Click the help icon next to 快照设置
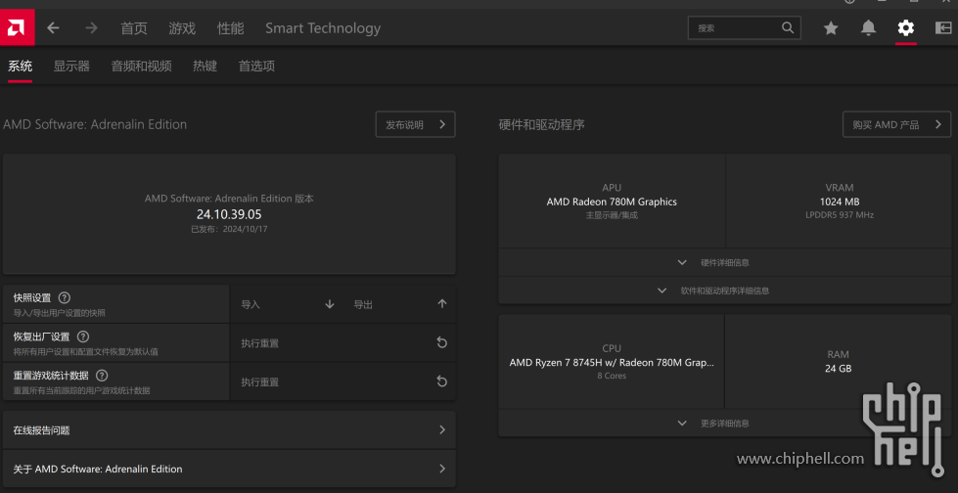 click(65, 297)
